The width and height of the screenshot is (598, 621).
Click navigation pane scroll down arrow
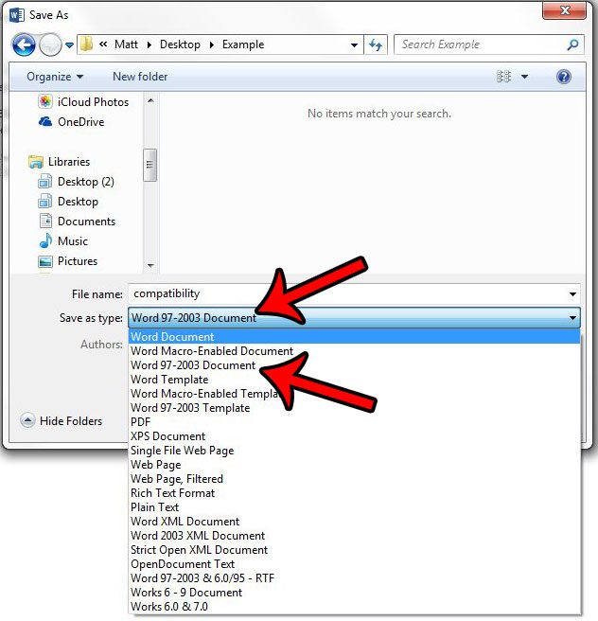coord(150,265)
